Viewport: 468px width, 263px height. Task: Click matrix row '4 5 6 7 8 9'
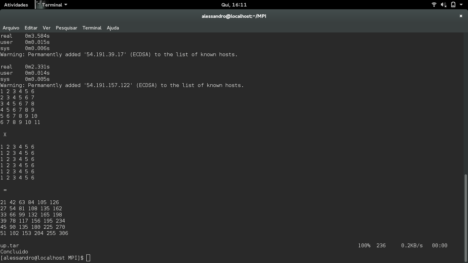tap(17, 110)
